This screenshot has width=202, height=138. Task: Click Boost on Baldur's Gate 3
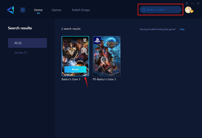tap(75, 70)
